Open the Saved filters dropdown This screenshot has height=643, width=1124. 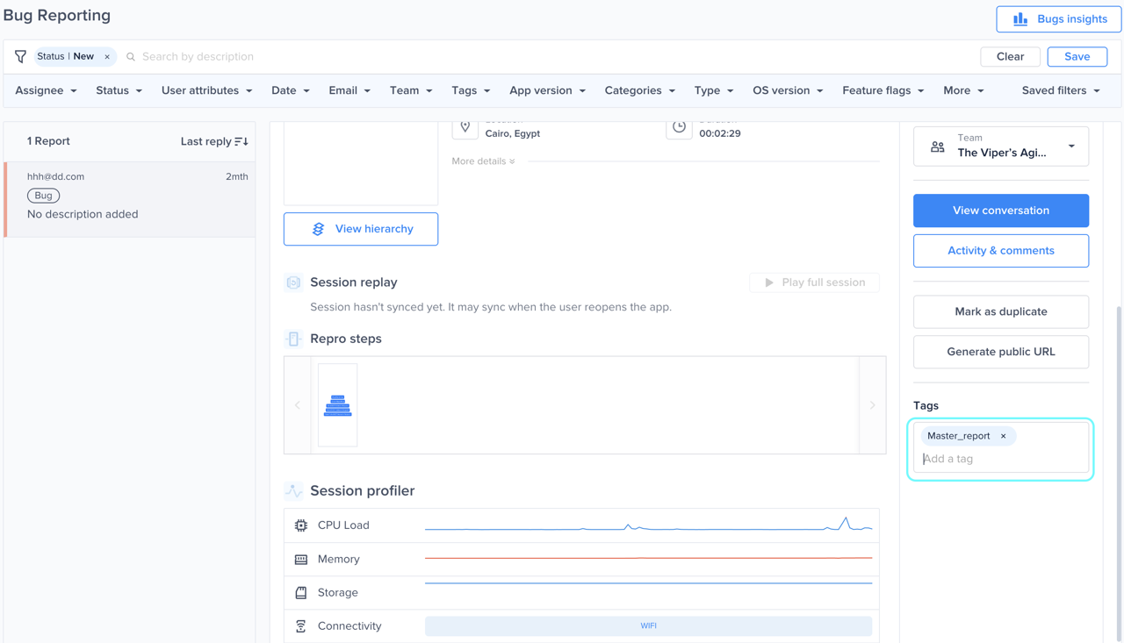coord(1061,90)
